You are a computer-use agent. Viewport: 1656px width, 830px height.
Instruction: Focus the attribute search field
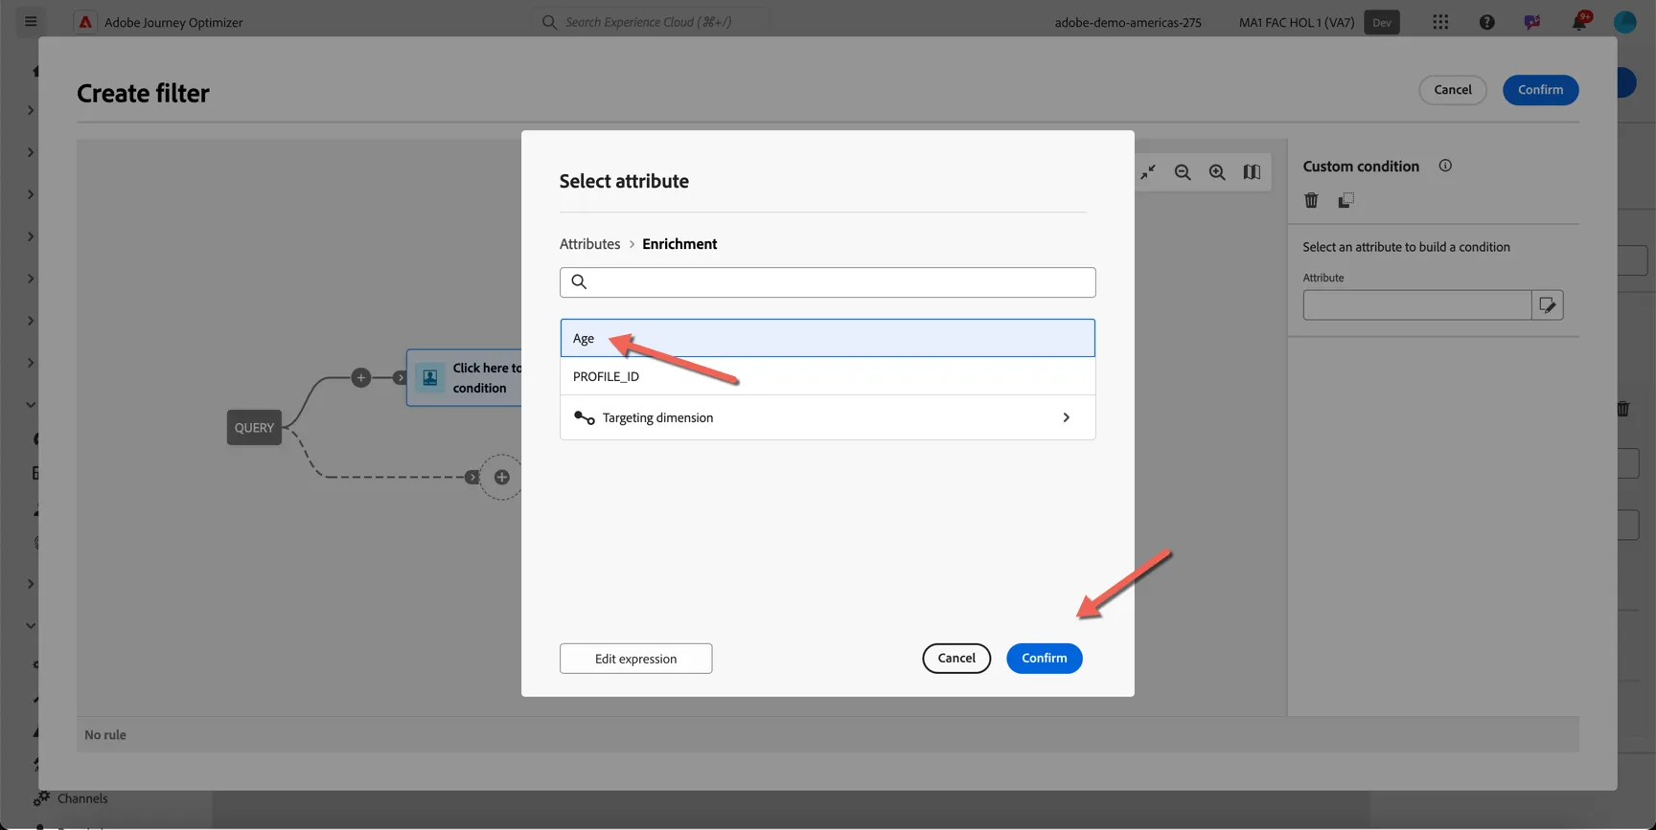tap(827, 282)
